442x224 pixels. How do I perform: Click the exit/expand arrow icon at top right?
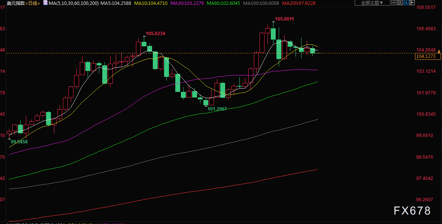click(x=412, y=3)
